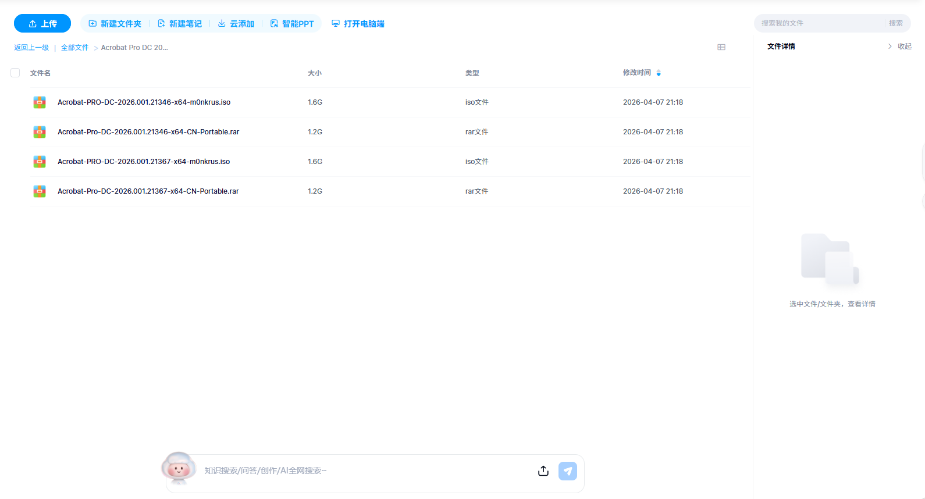
Task: Click 打开电脑端 to open desktop client
Action: 358,24
